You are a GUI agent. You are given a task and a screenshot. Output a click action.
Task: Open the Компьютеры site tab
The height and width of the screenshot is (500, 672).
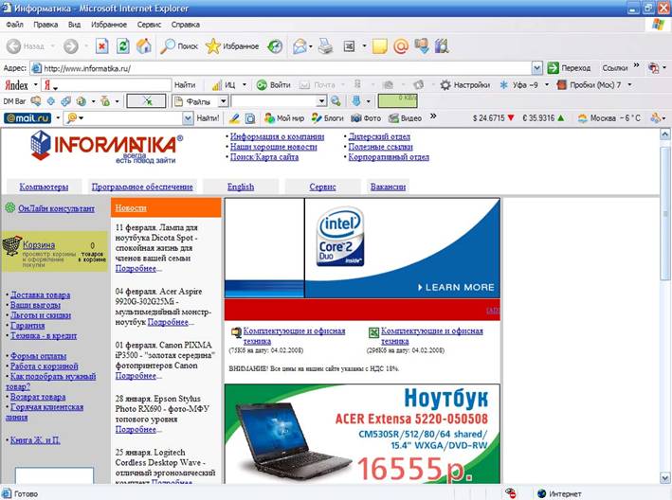(44, 187)
